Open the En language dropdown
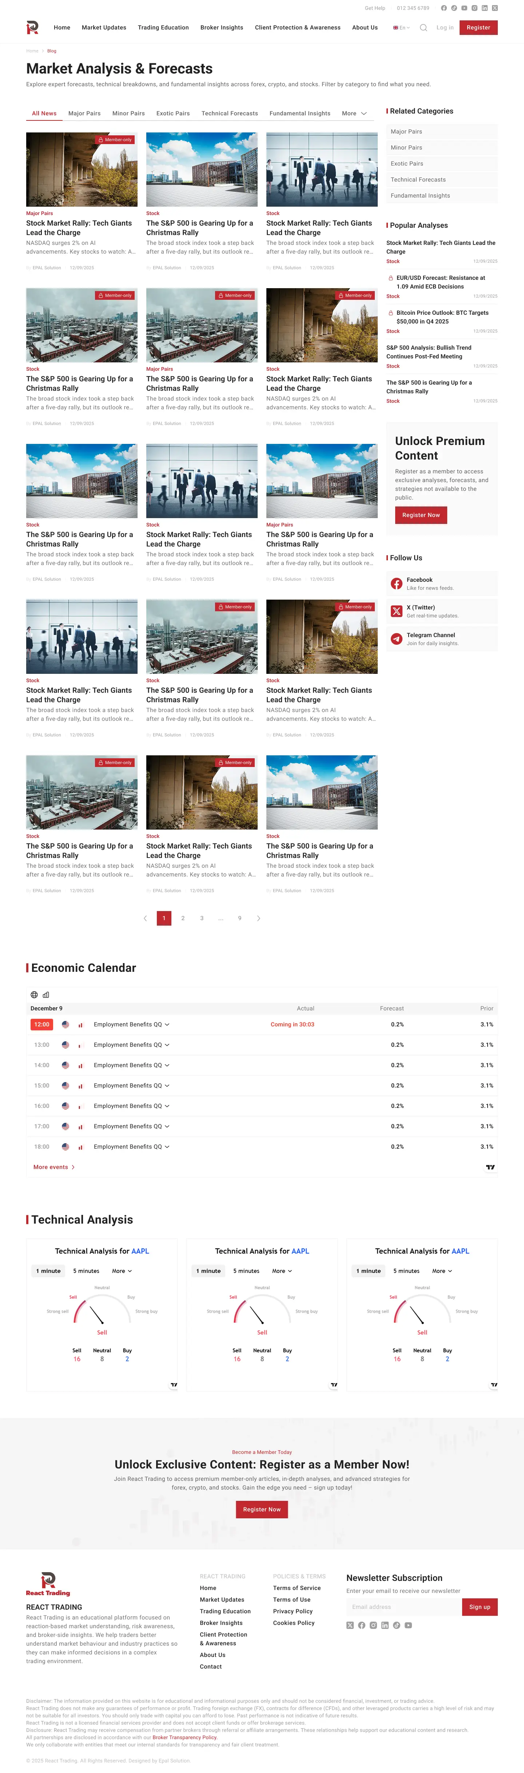524x1773 pixels. 401,28
